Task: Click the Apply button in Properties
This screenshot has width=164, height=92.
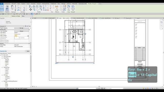Action: (28, 51)
